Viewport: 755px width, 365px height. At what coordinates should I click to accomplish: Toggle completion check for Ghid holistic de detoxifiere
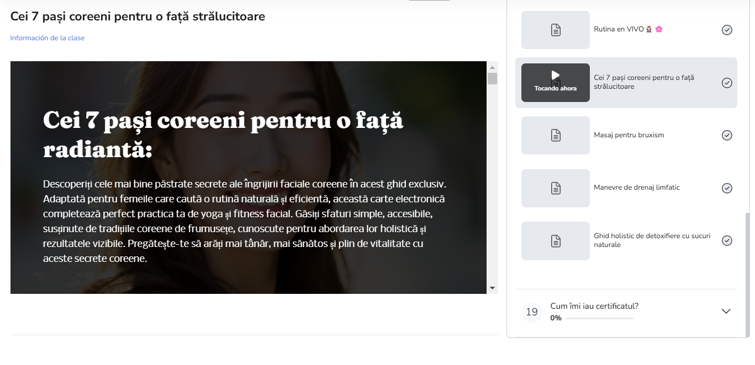(x=727, y=240)
